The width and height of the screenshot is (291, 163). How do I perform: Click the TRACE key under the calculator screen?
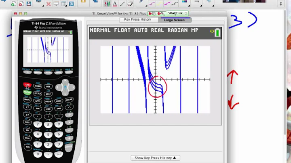59,73
